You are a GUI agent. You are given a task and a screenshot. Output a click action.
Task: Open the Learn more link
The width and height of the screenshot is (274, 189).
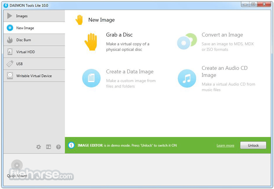[225, 145]
